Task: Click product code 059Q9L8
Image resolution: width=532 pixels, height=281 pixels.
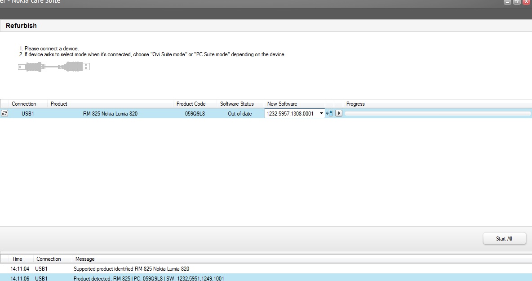Action: (195, 114)
